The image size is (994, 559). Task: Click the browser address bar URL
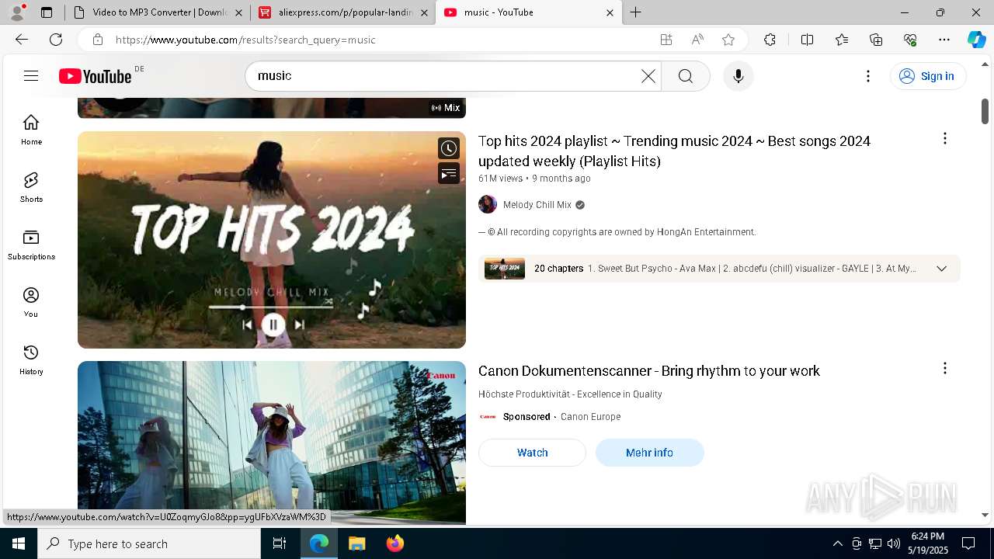[x=245, y=40]
